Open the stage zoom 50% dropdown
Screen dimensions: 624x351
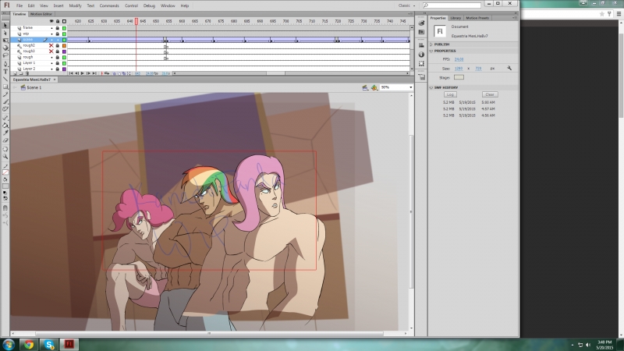point(410,87)
